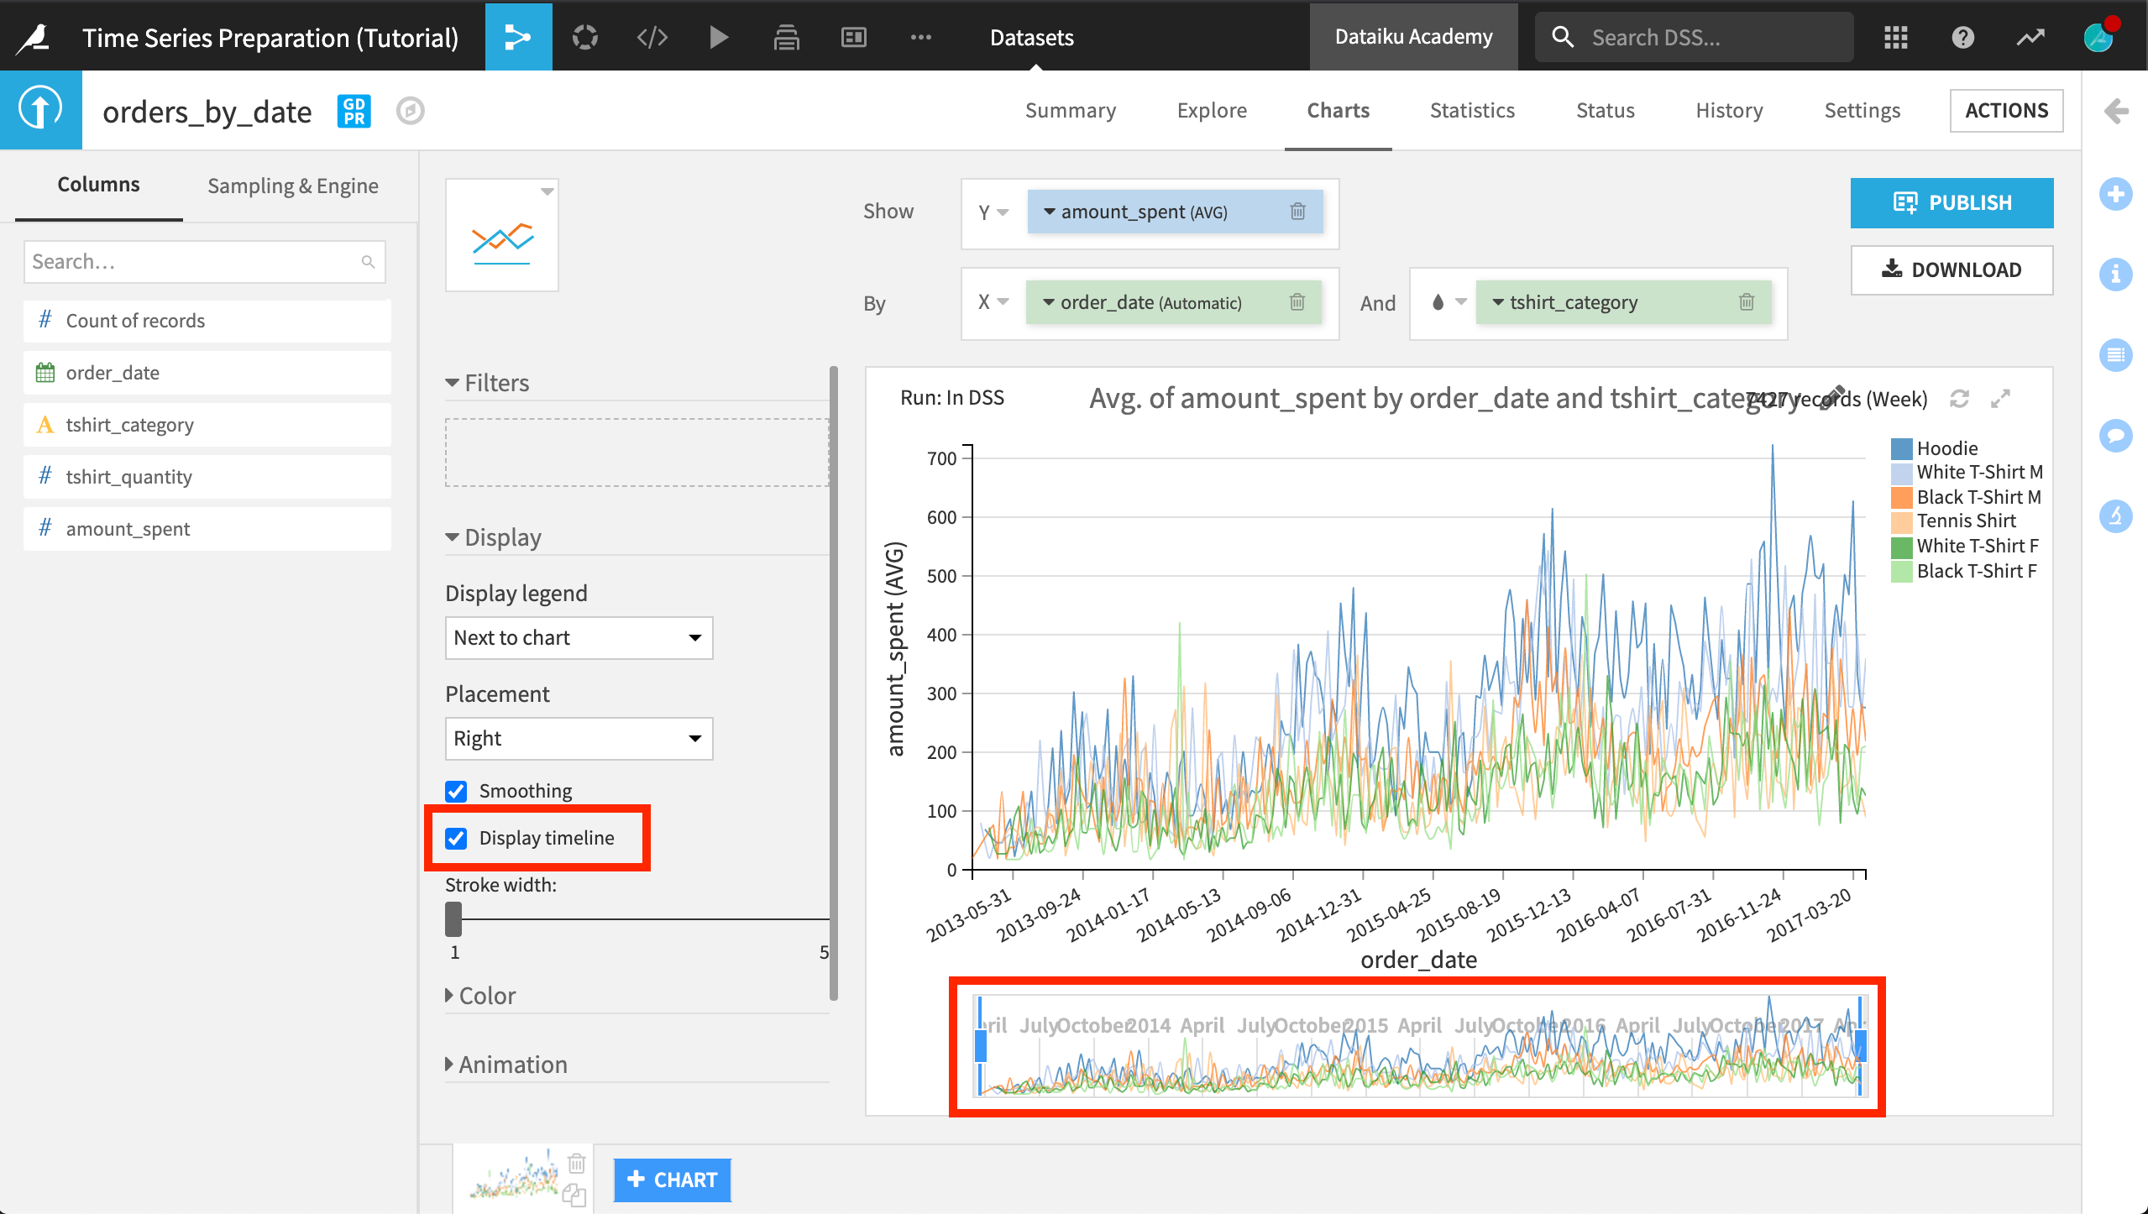
Task: Click the Dashboard/display icon in toolbar
Action: coord(852,37)
